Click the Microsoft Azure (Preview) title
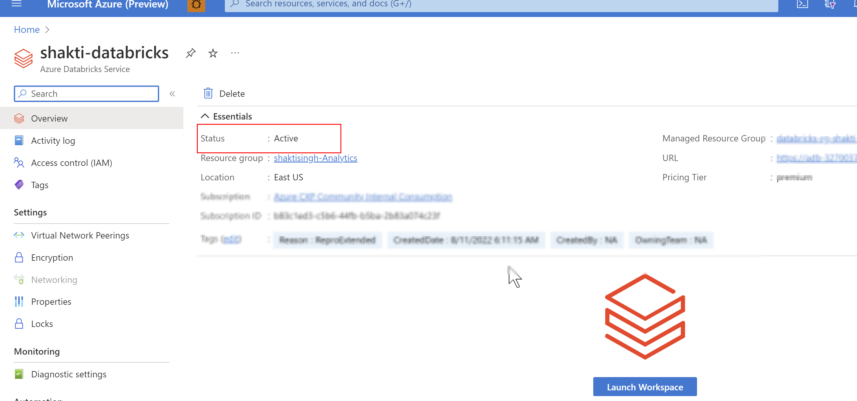The height and width of the screenshot is (401, 857). click(108, 4)
